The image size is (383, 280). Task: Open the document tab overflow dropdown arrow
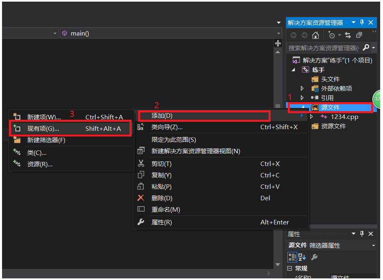279,23
